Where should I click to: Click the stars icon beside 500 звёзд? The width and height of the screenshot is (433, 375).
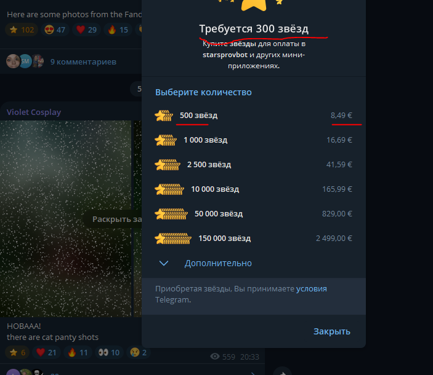click(164, 116)
